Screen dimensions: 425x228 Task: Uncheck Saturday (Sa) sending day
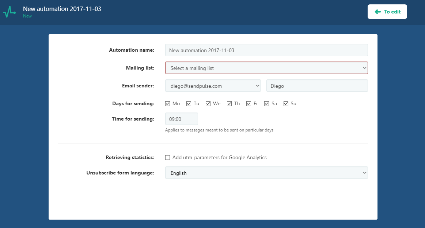click(267, 103)
